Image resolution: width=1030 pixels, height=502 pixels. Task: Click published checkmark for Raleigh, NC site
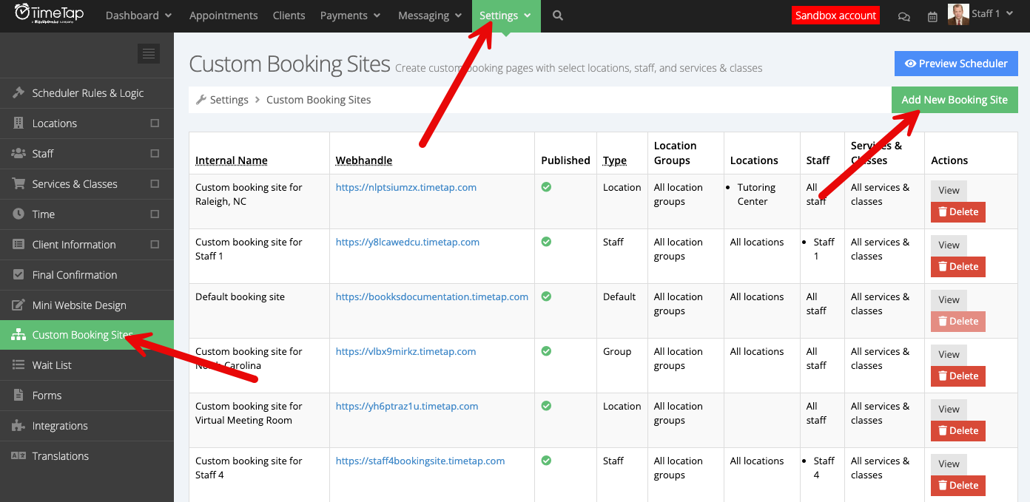(546, 187)
